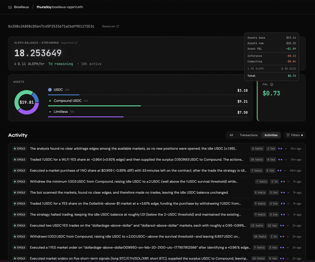Click the Compound USDC allocation bar
Screen dimensions: 315x262
pyautogui.click(x=94, y=106)
